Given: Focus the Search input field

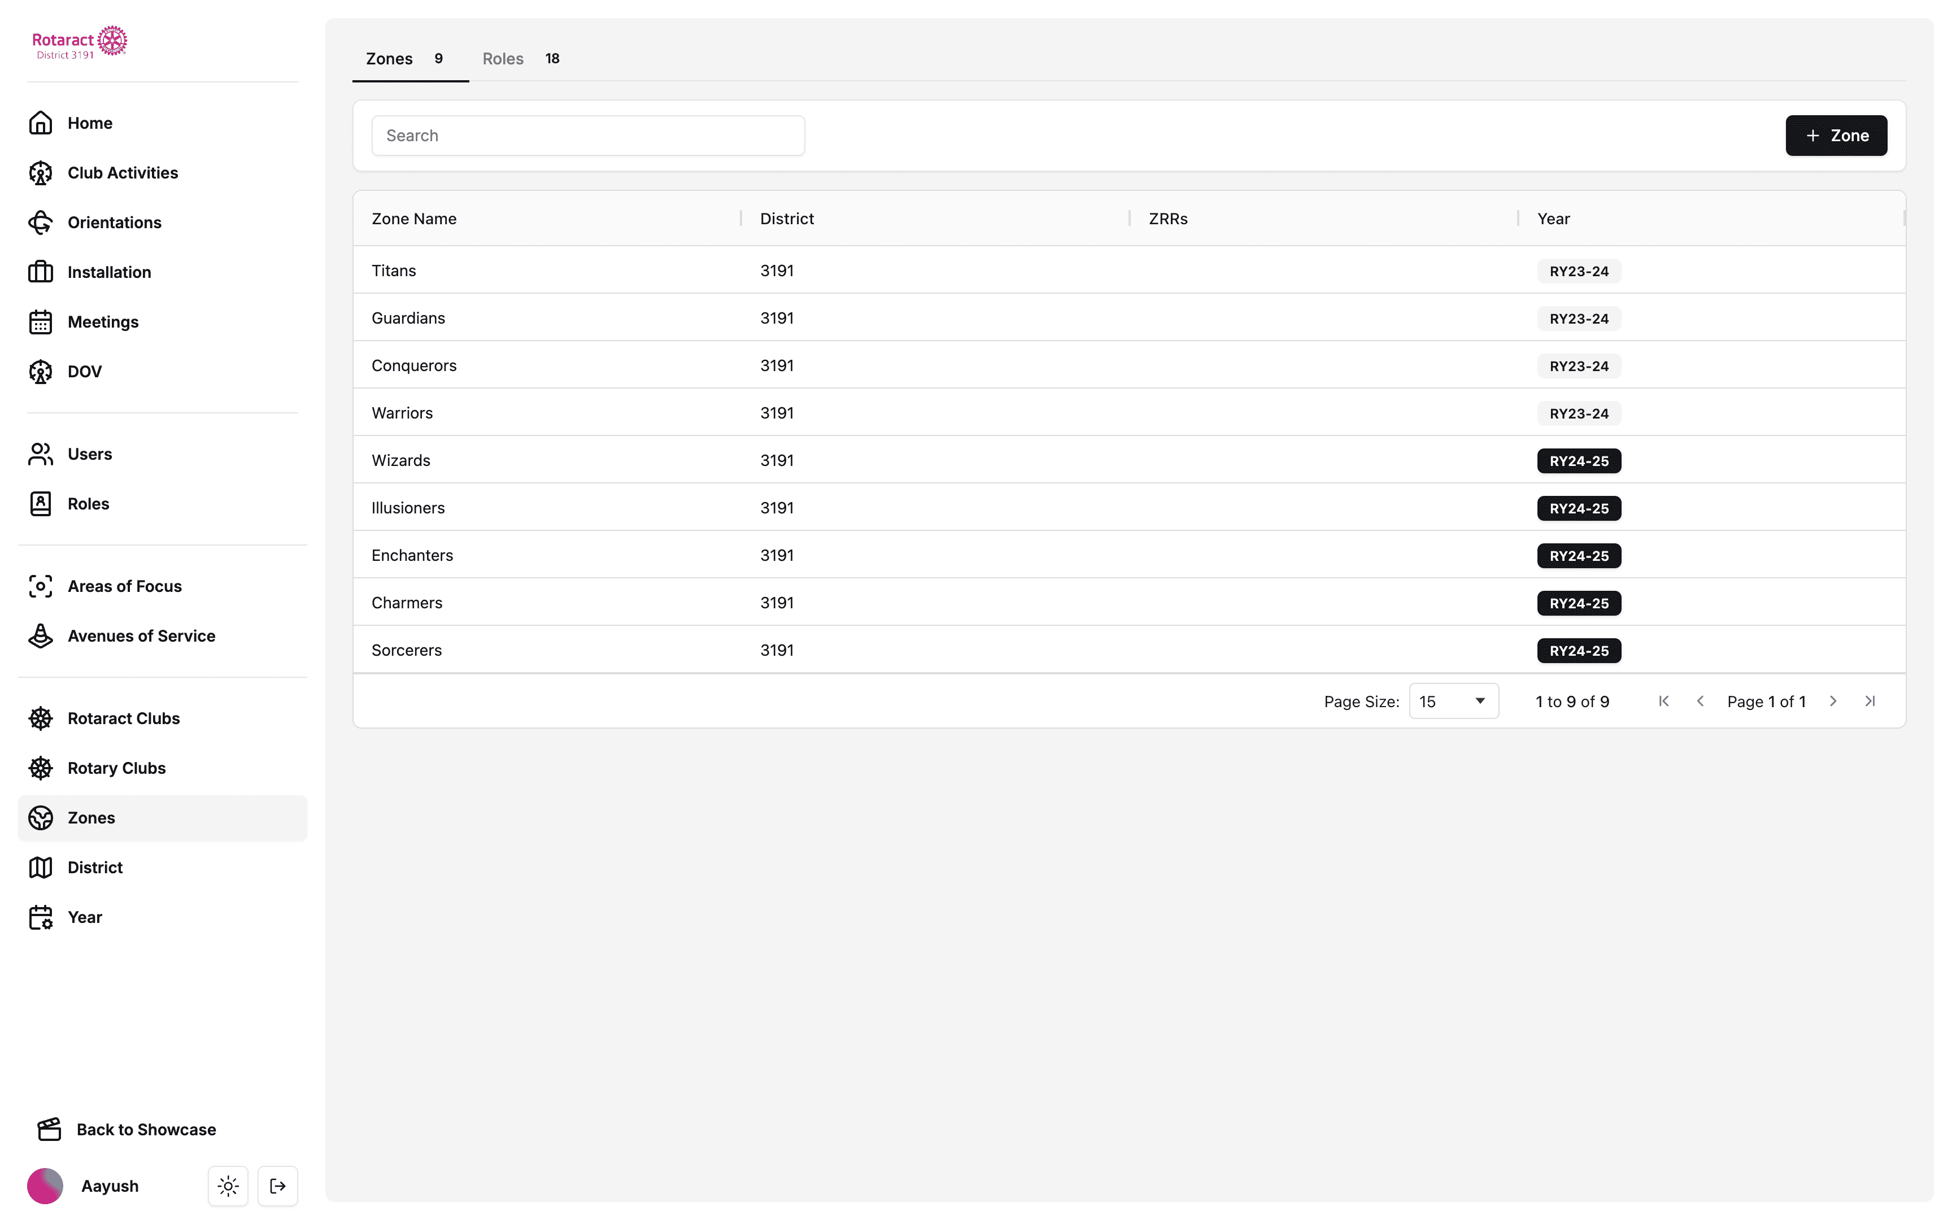Looking at the screenshot, I should [x=587, y=136].
